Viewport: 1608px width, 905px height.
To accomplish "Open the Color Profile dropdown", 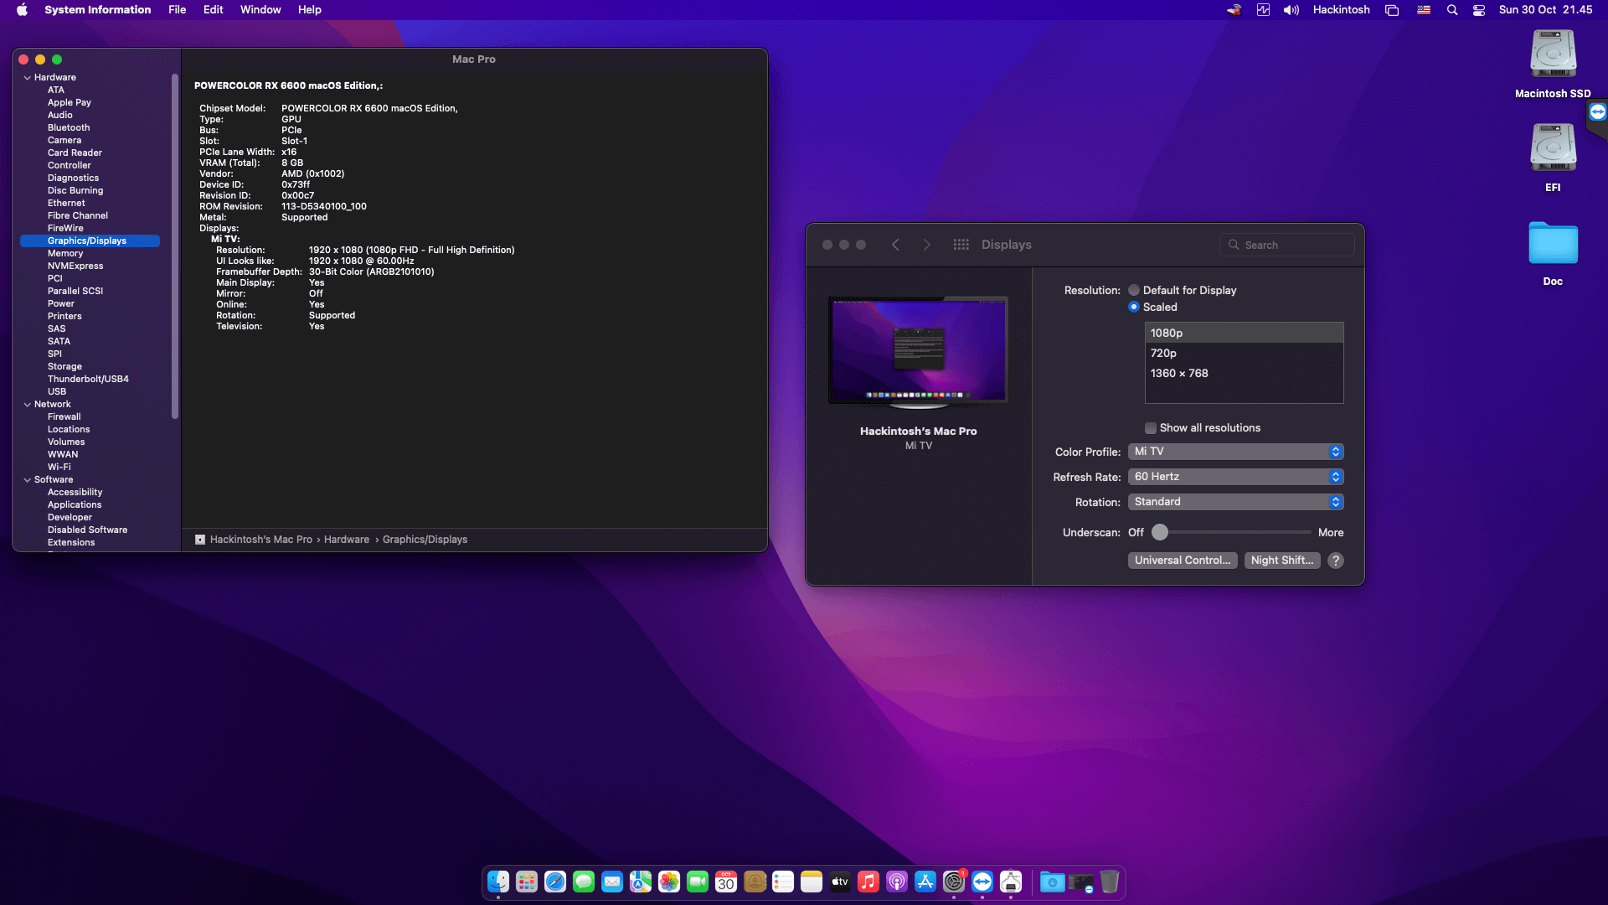I will tap(1235, 452).
